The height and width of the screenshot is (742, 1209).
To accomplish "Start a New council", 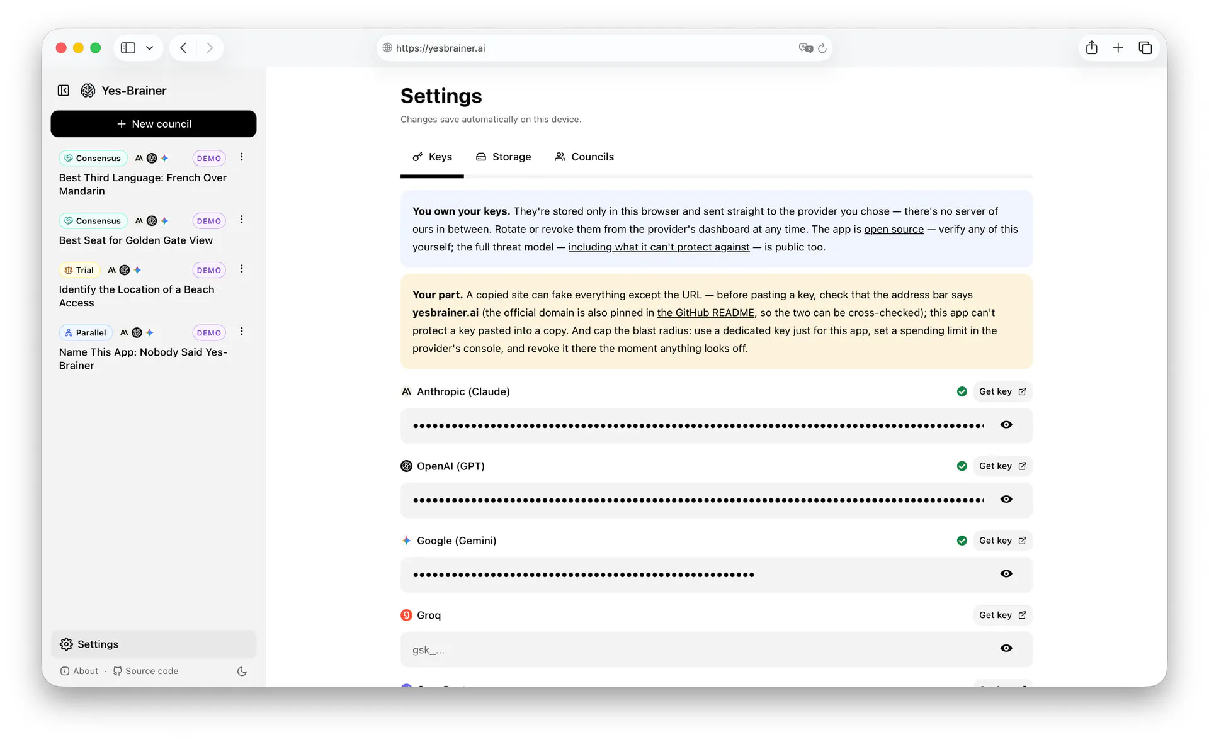I will coord(154,124).
